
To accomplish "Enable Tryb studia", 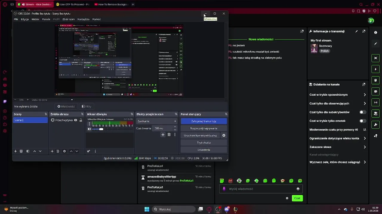I will [x=204, y=143].
